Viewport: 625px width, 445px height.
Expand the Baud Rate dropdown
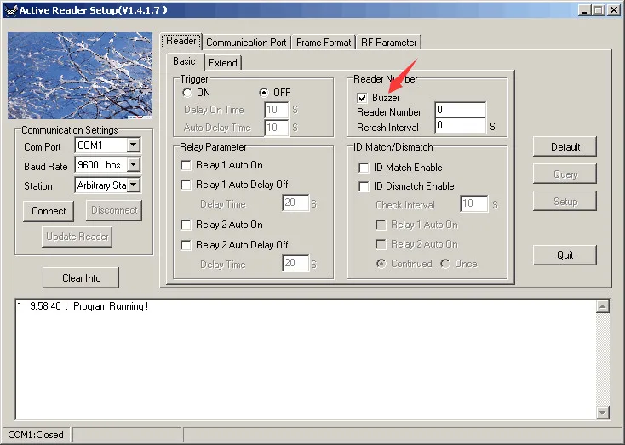[134, 164]
